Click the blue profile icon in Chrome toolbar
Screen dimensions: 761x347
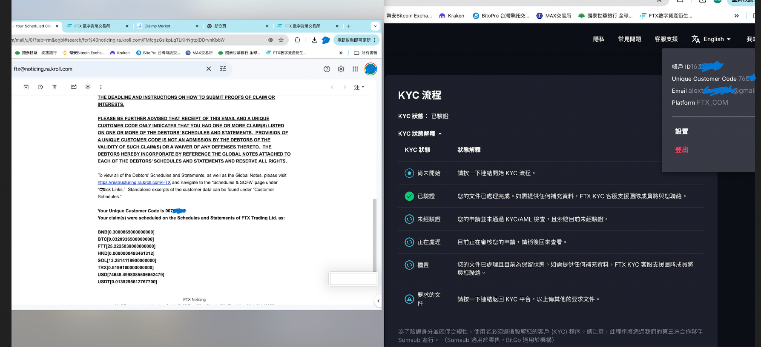pos(326,40)
